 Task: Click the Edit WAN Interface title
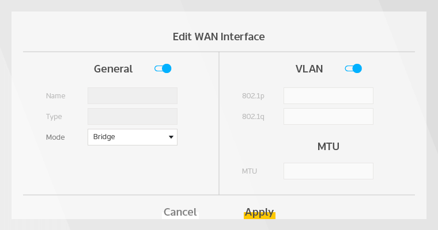(219, 37)
